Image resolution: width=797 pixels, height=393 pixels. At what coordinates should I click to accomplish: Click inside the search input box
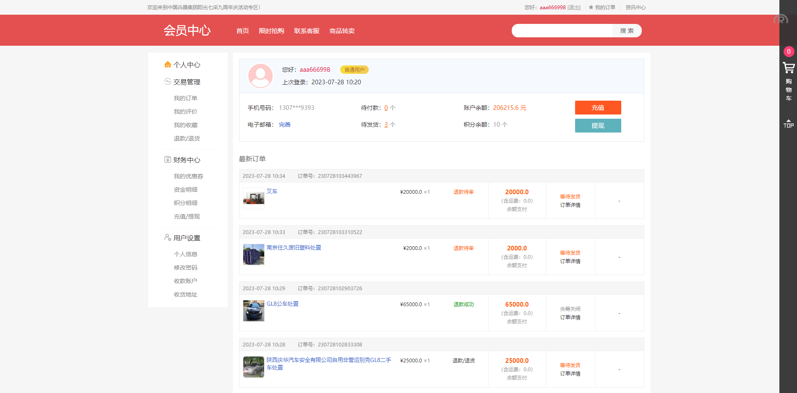click(x=562, y=31)
